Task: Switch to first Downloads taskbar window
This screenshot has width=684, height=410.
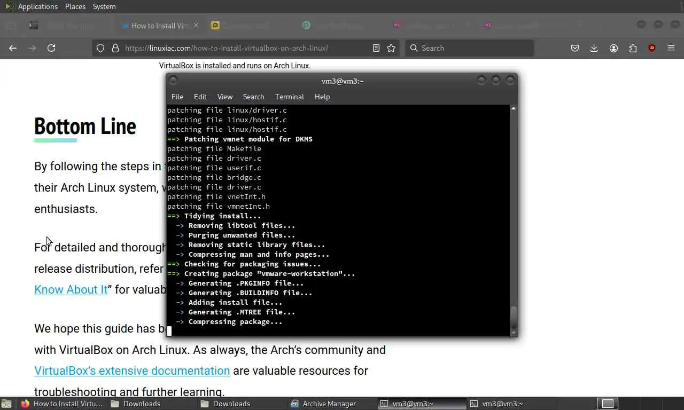Action: 152,404
